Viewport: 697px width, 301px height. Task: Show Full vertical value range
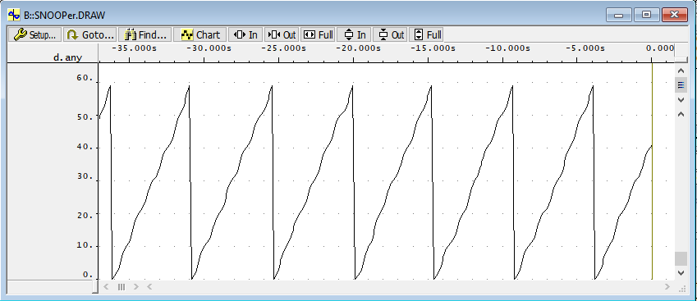(x=427, y=34)
